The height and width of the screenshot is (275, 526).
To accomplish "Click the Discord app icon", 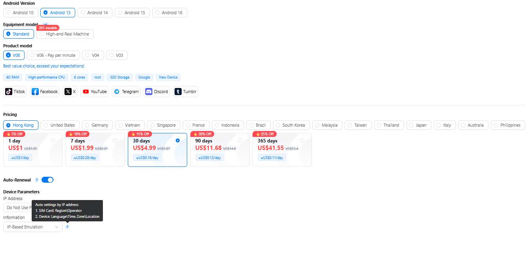I will point(157,91).
